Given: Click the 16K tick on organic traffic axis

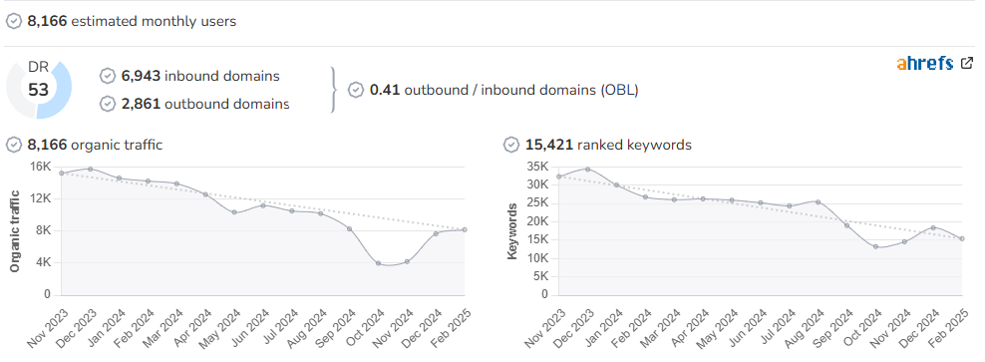Looking at the screenshot, I should point(40,167).
